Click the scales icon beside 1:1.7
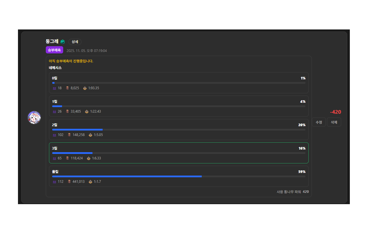Image resolution: width=371 pixels, height=231 pixels. click(x=90, y=182)
